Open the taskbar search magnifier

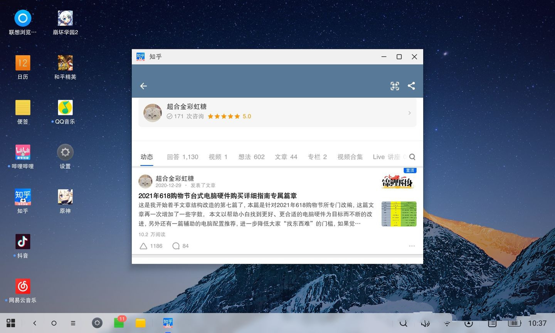point(403,323)
